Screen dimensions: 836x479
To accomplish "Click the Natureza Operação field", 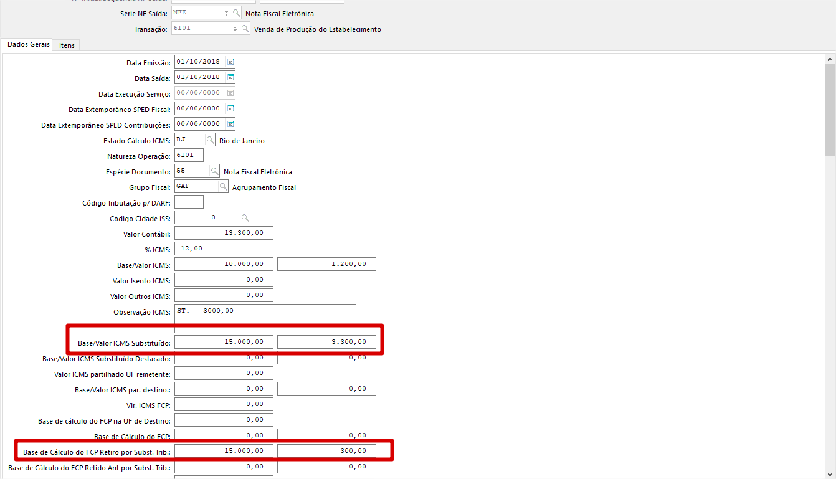I will [x=189, y=155].
